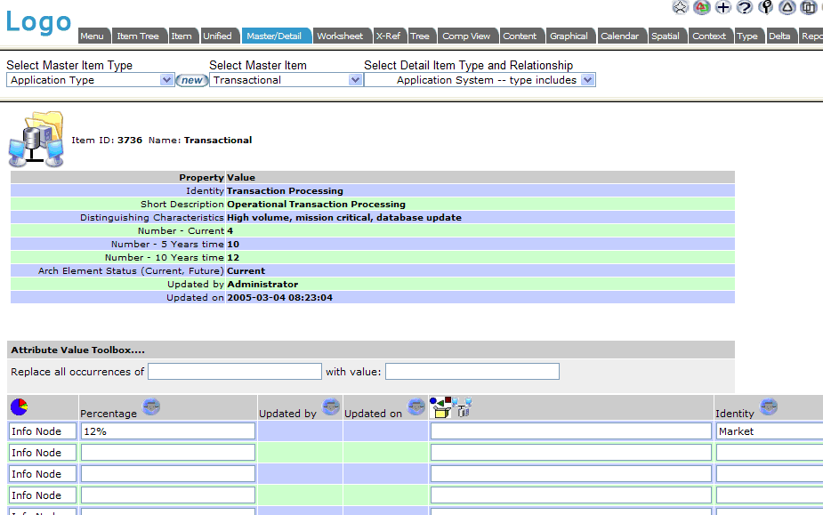Click the 'new' button beside master type
Viewport: 823px width, 515px height.
click(x=191, y=80)
